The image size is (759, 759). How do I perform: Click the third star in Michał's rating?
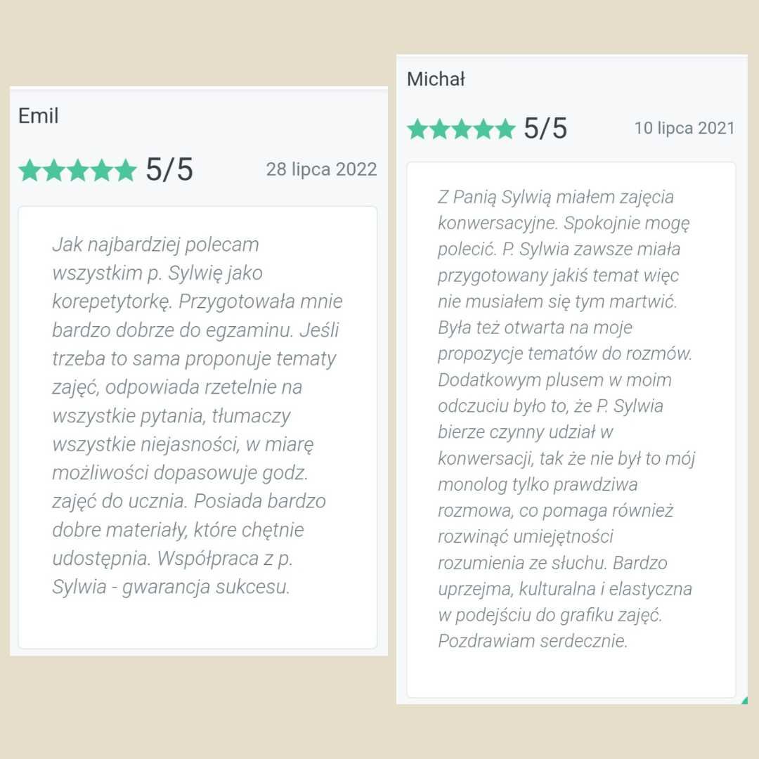click(x=461, y=129)
